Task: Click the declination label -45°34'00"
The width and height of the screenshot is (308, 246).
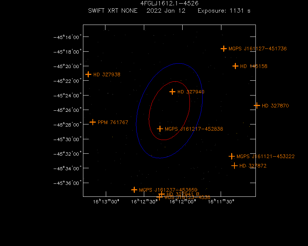Action: click(67, 168)
